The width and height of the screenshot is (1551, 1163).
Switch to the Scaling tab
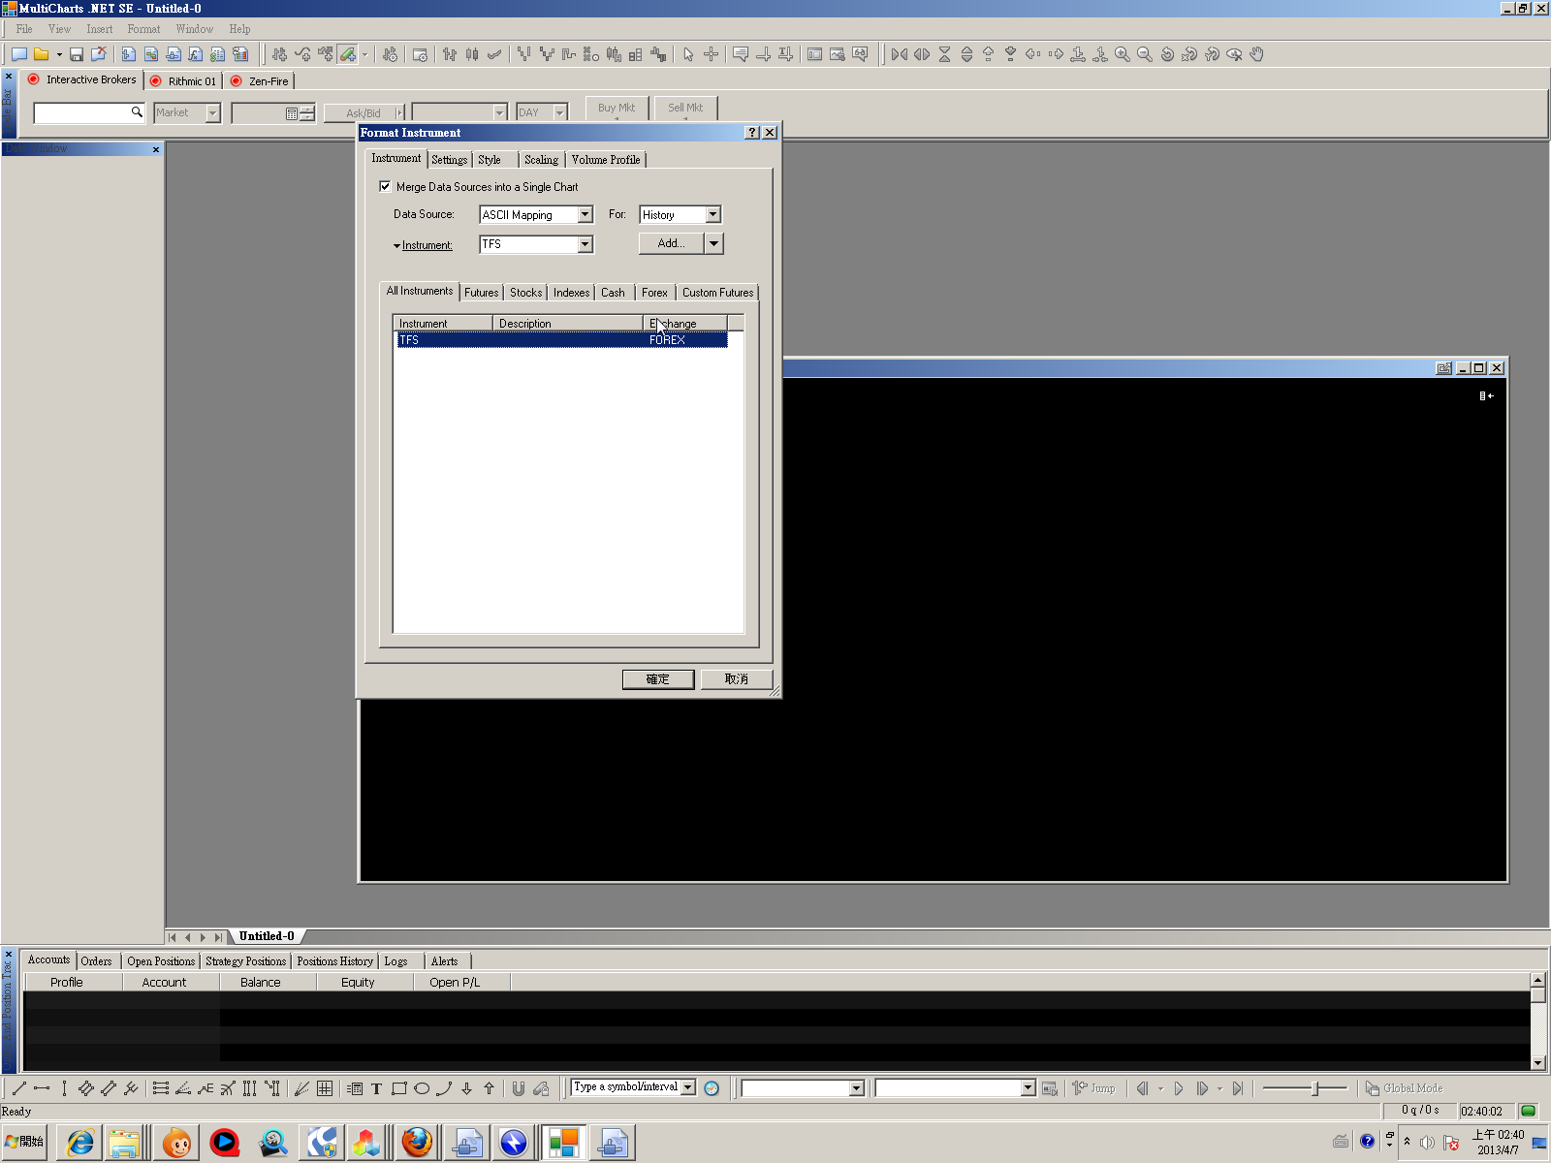[541, 160]
